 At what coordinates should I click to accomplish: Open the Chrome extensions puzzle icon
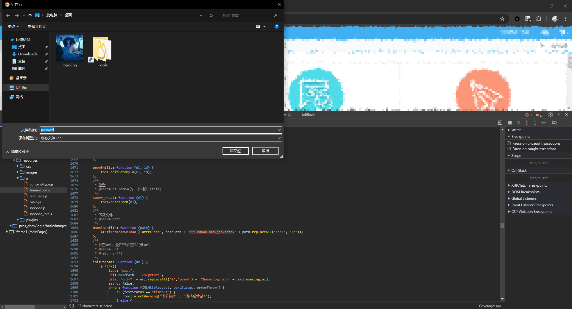(x=539, y=19)
